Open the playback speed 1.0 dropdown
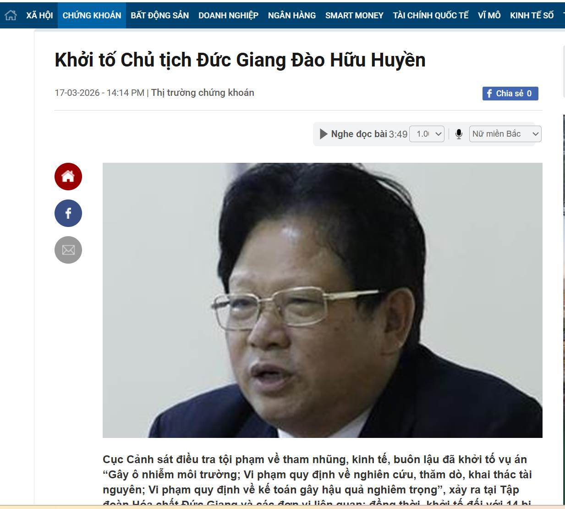The image size is (565, 509). click(427, 134)
